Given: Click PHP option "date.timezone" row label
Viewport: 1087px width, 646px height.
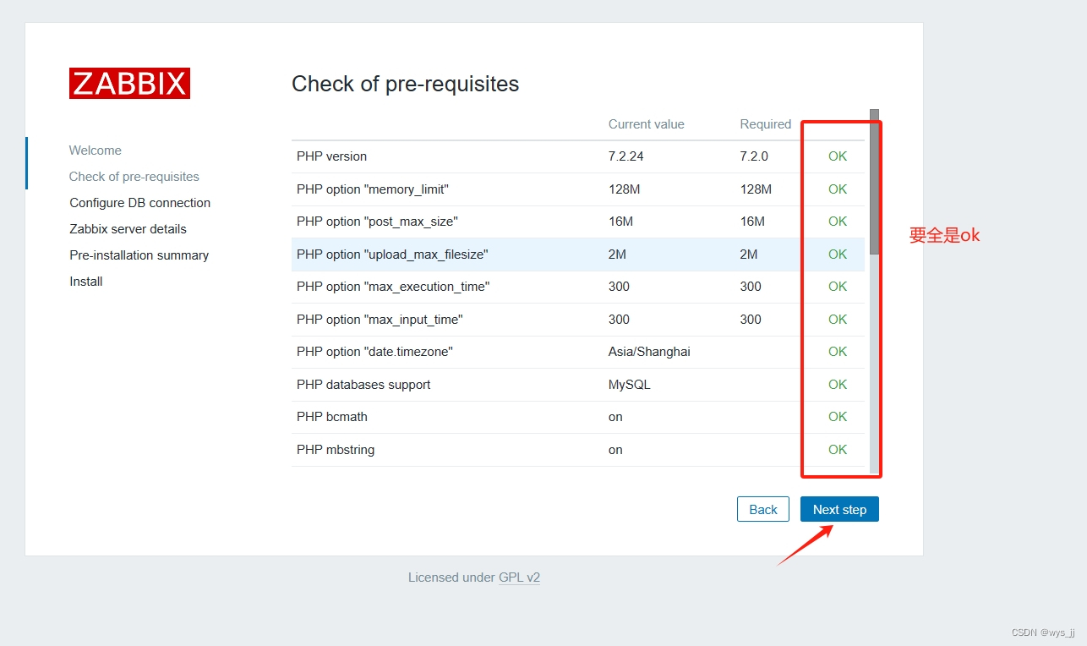Looking at the screenshot, I should coord(375,352).
